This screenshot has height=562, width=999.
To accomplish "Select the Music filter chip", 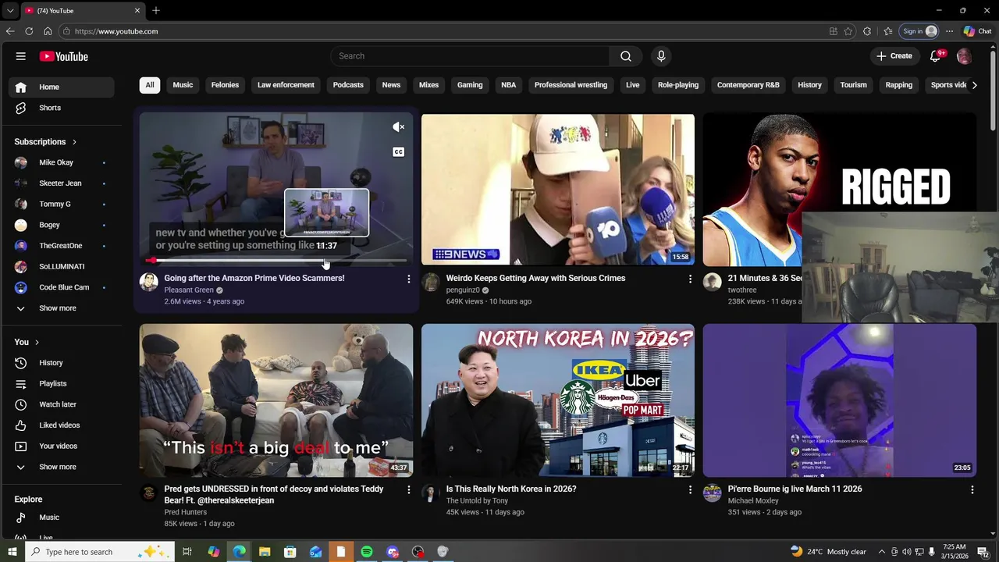I will (183, 85).
